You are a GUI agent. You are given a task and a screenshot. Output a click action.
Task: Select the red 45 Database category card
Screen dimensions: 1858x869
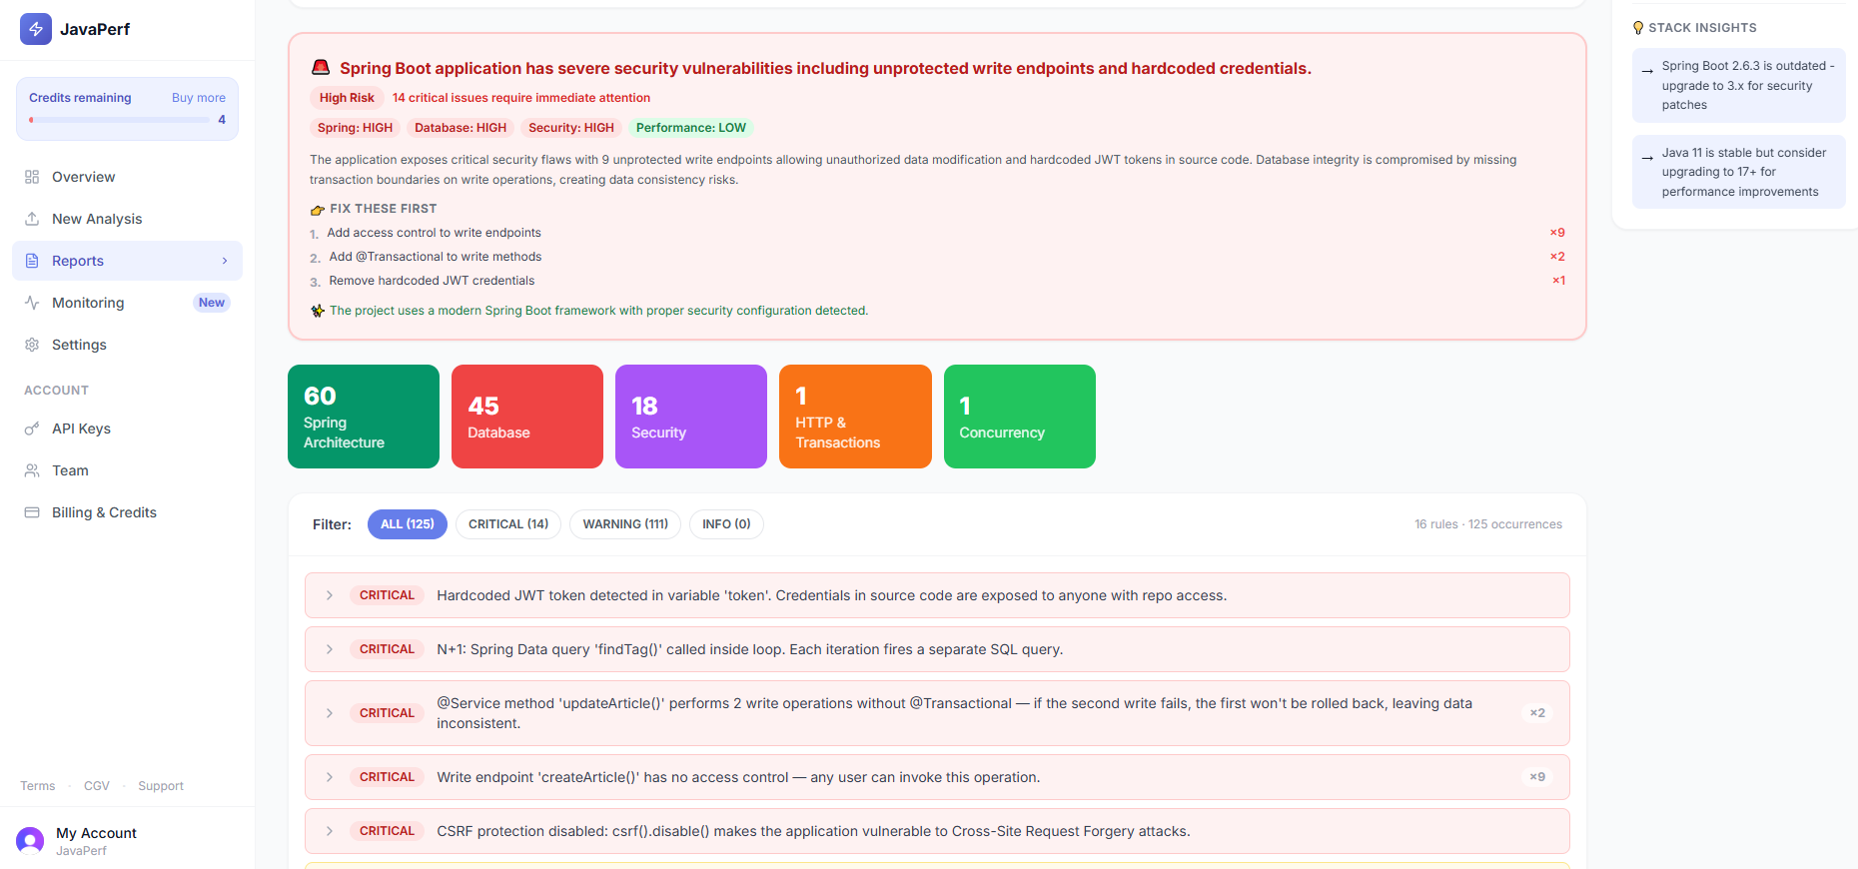(x=526, y=417)
